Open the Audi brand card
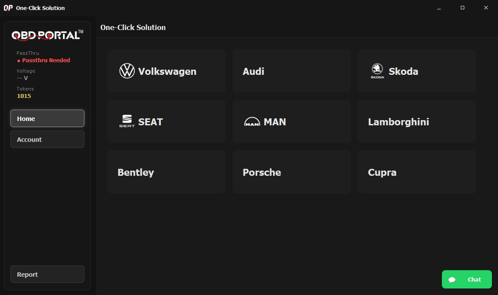This screenshot has height=295, width=498. 292,71
